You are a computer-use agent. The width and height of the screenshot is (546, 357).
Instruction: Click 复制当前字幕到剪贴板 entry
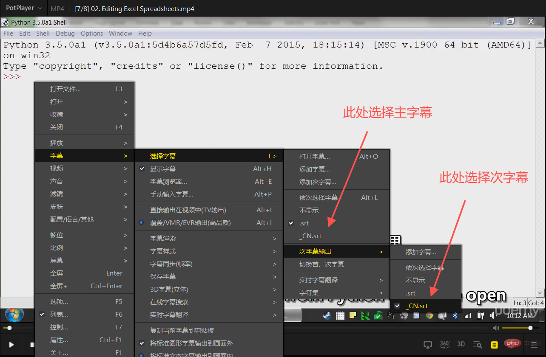point(209,330)
